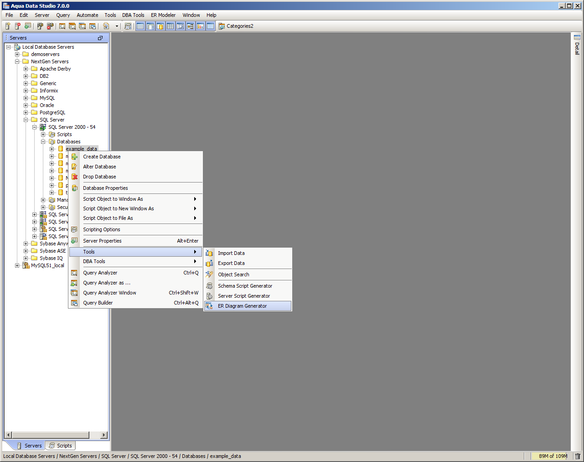Collapse the SQL Server folder
Viewport: 584px width, 462px height.
coord(26,120)
